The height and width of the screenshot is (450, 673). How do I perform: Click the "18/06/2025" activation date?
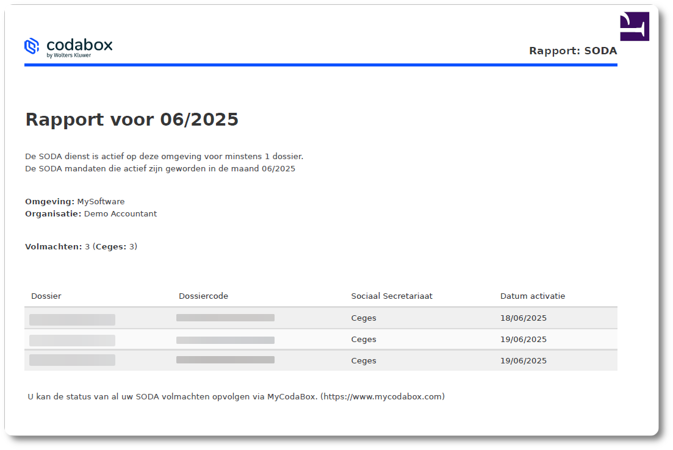click(524, 318)
